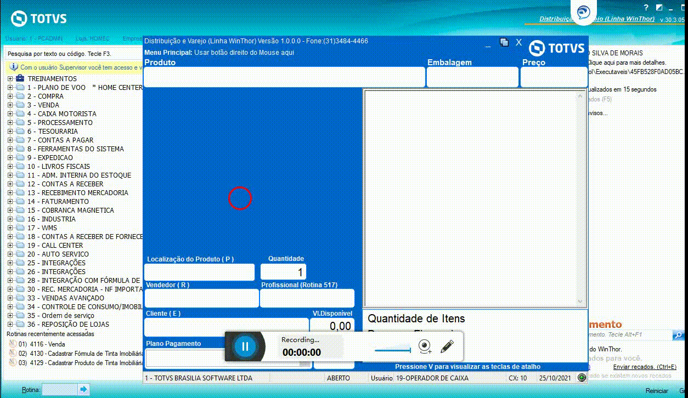
Task: Click the contrast square icon beside help
Action: [x=659, y=8]
